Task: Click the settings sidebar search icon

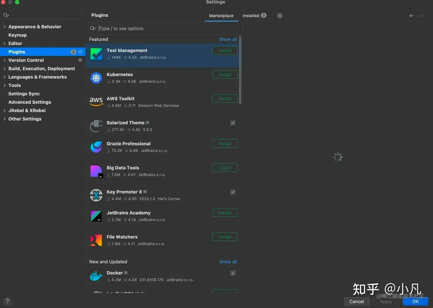Action: (6, 15)
